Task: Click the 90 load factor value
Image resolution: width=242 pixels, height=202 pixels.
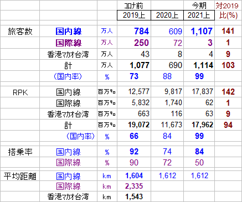Action: (x=134, y=163)
